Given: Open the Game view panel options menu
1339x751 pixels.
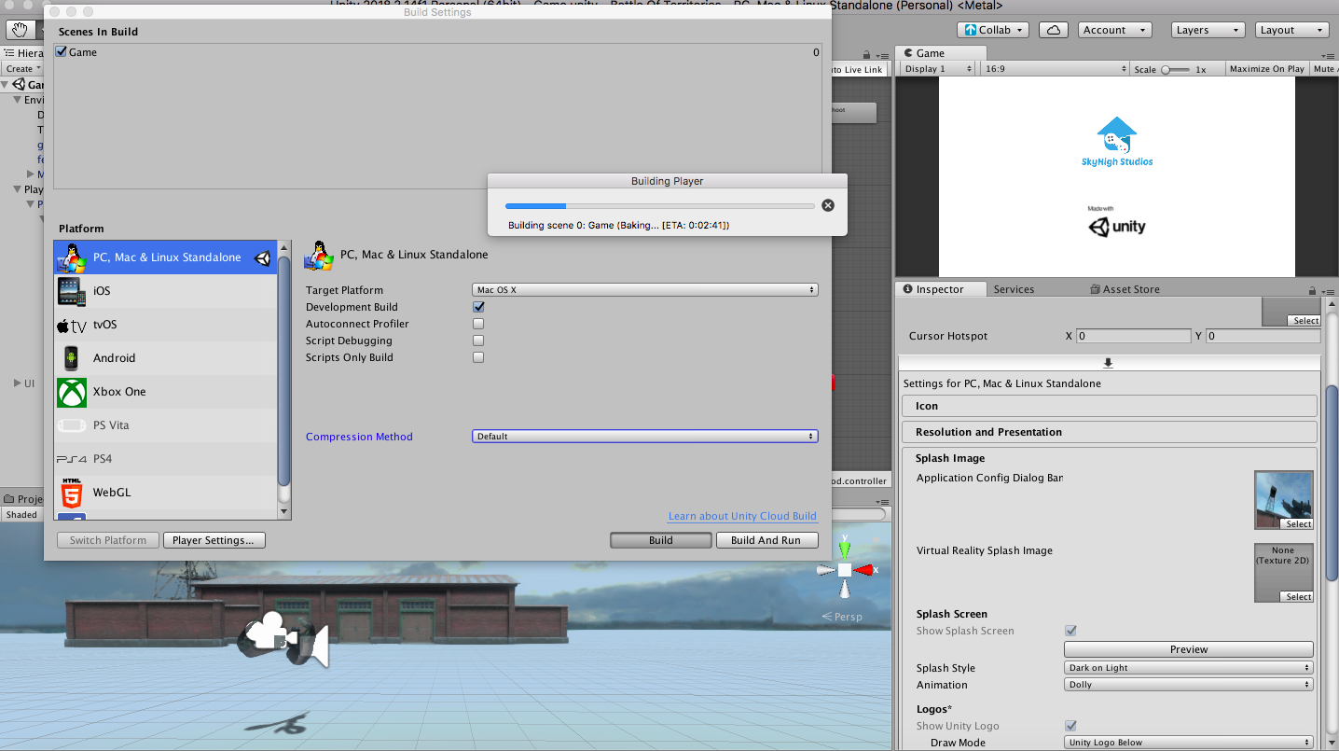Looking at the screenshot, I should click(1327, 54).
